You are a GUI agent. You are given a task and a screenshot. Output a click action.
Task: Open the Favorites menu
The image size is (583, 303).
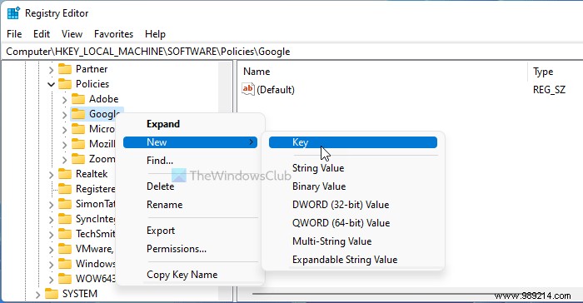[x=113, y=34]
